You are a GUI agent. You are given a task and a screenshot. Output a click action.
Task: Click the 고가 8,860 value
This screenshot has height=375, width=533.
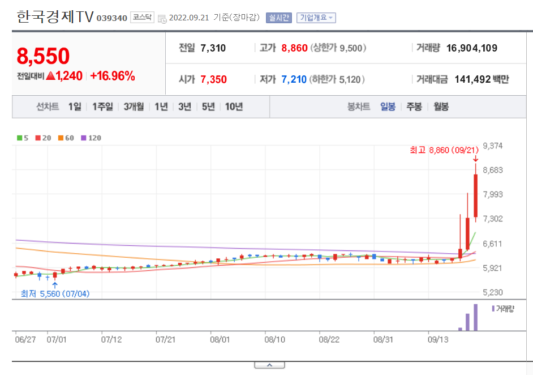(294, 48)
